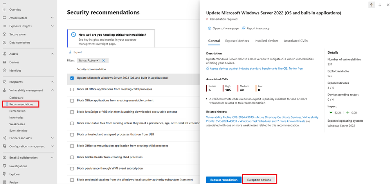Click the Report inaccuracy link text
Image resolution: width=391 pixels, height=184 pixels.
coord(258,29)
